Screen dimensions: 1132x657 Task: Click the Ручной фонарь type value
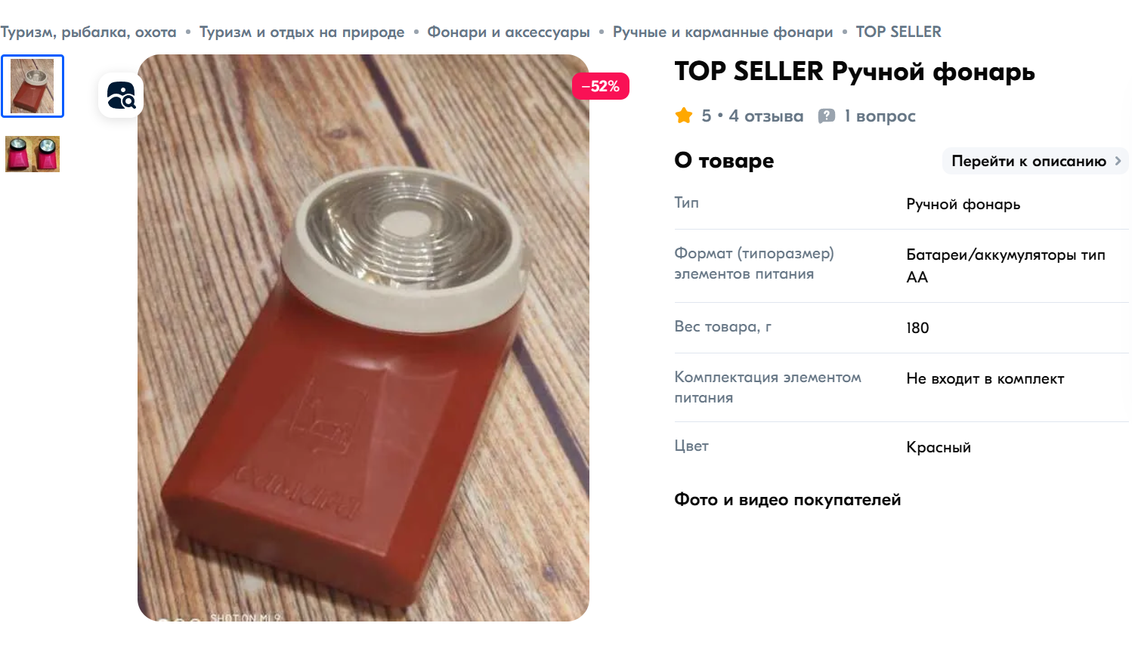click(963, 204)
